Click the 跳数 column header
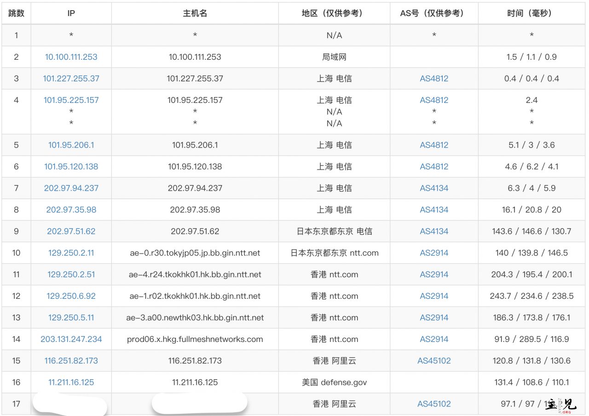This screenshot has height=416, width=589. (16, 13)
